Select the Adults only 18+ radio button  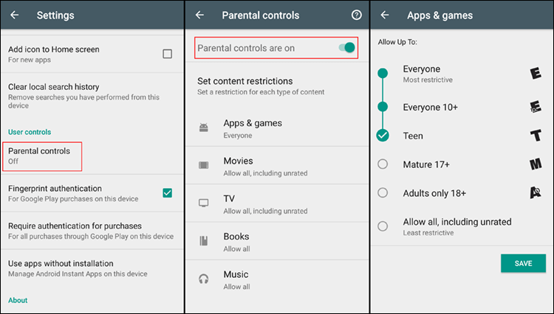point(383,193)
